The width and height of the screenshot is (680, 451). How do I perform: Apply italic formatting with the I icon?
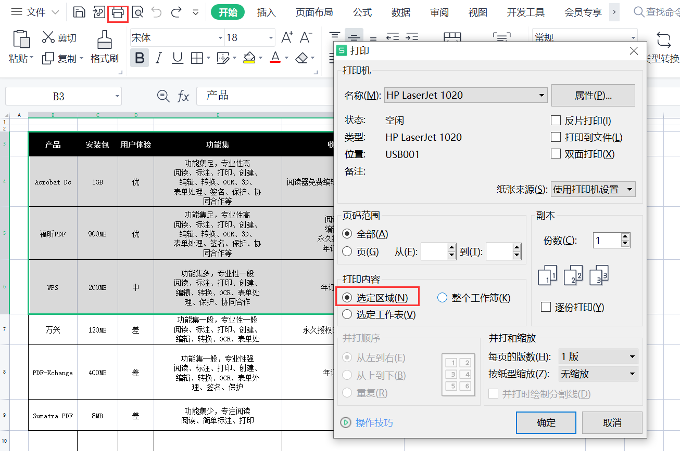coord(159,58)
